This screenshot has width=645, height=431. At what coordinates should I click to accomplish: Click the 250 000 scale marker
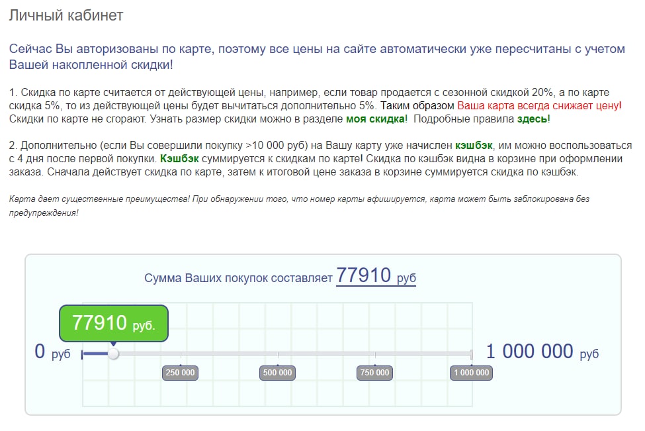[180, 373]
